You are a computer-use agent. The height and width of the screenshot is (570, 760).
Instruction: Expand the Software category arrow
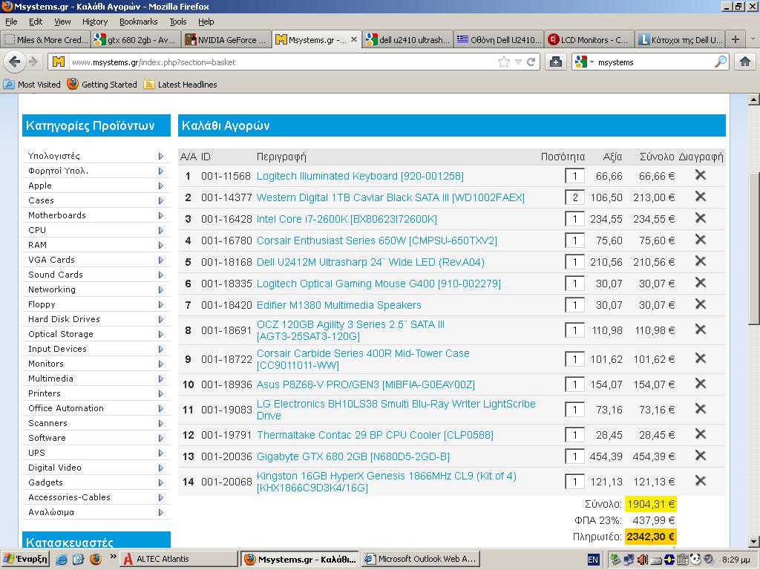click(x=161, y=438)
